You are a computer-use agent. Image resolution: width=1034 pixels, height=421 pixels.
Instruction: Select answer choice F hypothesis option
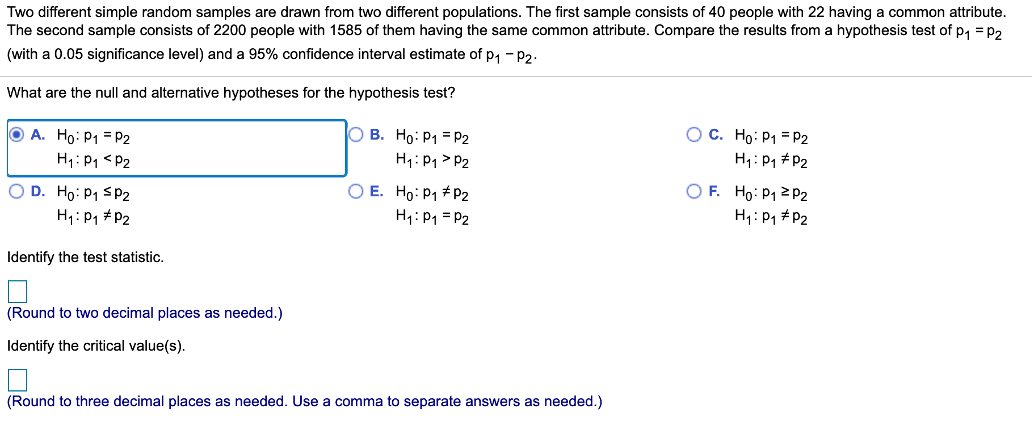(693, 192)
